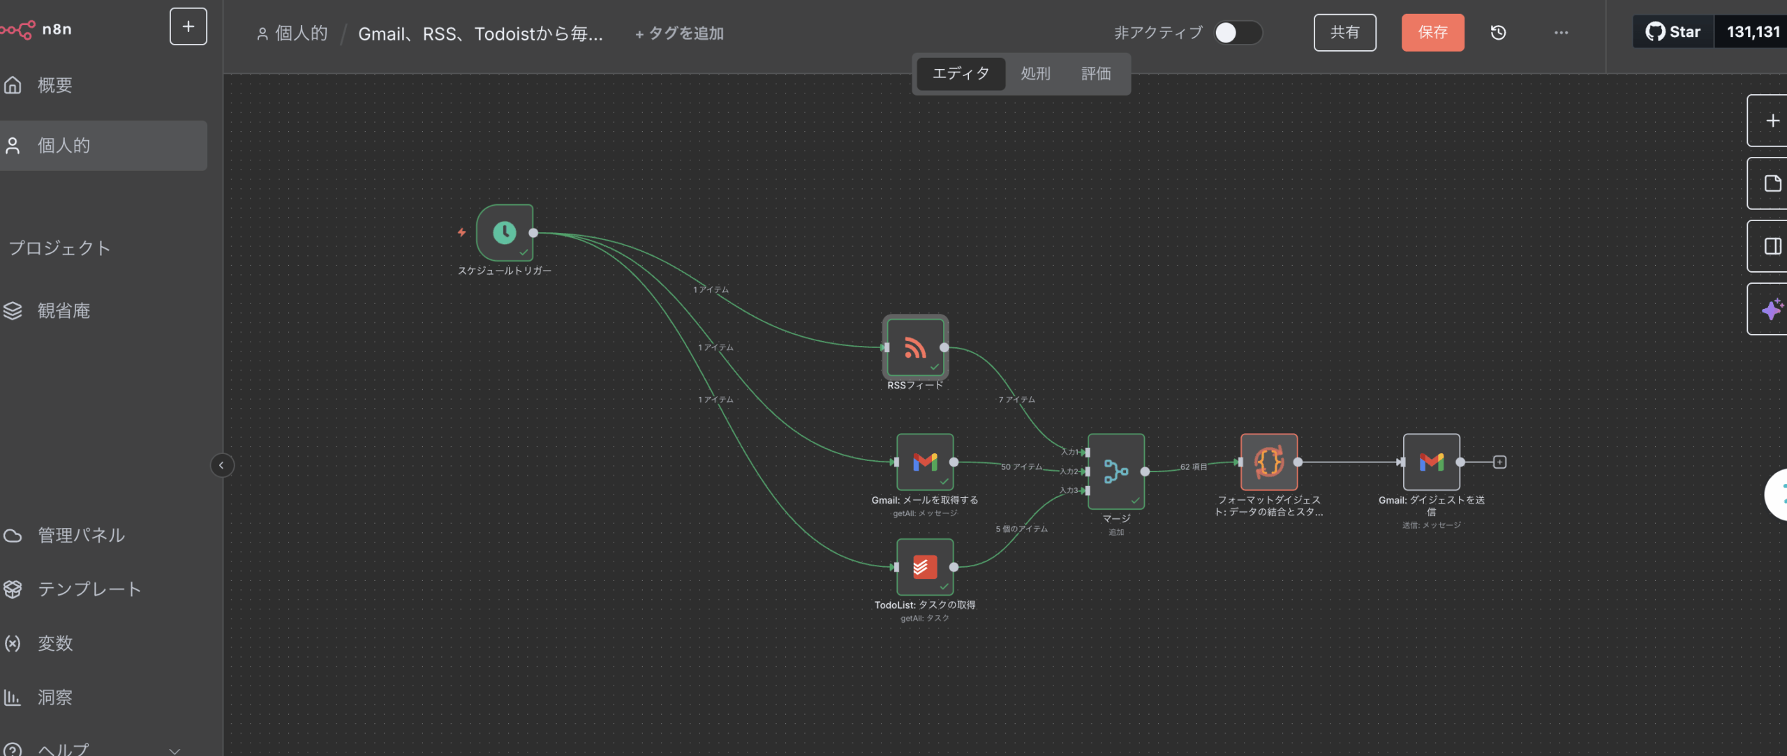Click 個人的 breadcrumb link
Image resolution: width=1787 pixels, height=756 pixels.
[292, 33]
